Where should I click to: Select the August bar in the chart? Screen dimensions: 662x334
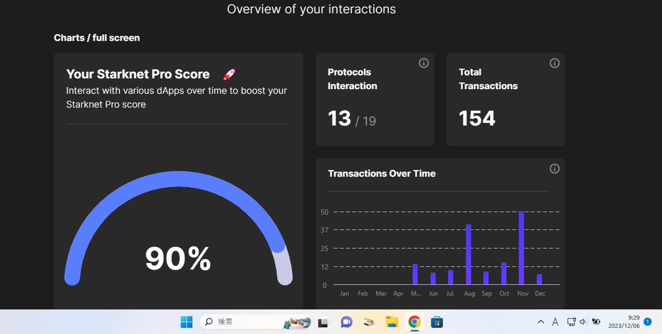[x=468, y=254]
